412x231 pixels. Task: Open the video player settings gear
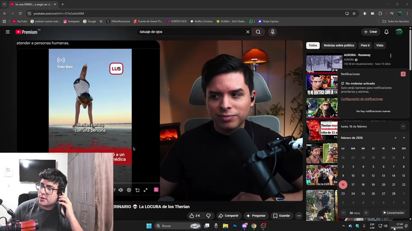129,190
